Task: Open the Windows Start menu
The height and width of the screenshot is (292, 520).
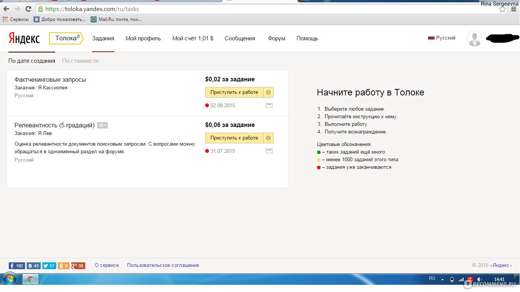Action: click(10, 279)
